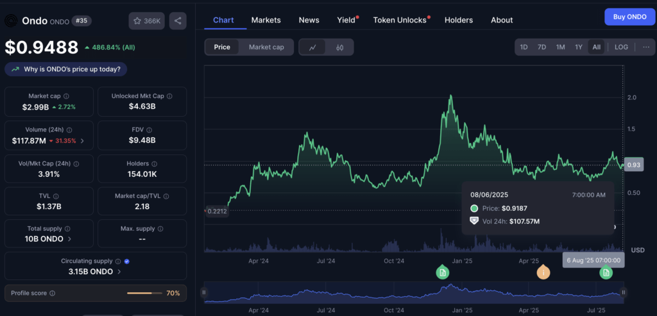Open green document event marker near Jul '25
Viewport: 657px width, 316px height.
click(606, 273)
